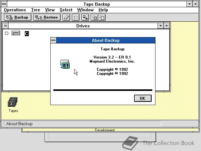
Task: Maximize the Drives child window
Action: 166,26
